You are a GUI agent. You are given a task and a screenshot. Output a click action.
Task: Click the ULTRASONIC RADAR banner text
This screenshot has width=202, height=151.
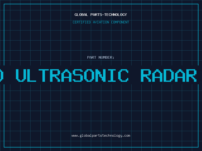point(106,75)
